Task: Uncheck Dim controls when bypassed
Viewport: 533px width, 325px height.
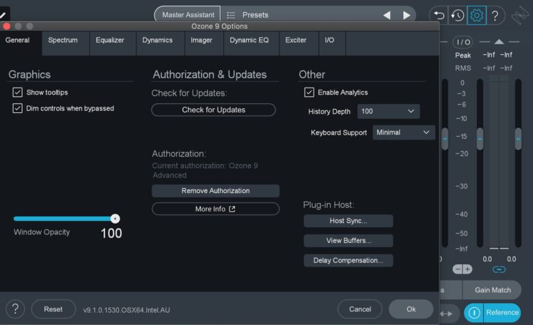Action: 18,108
